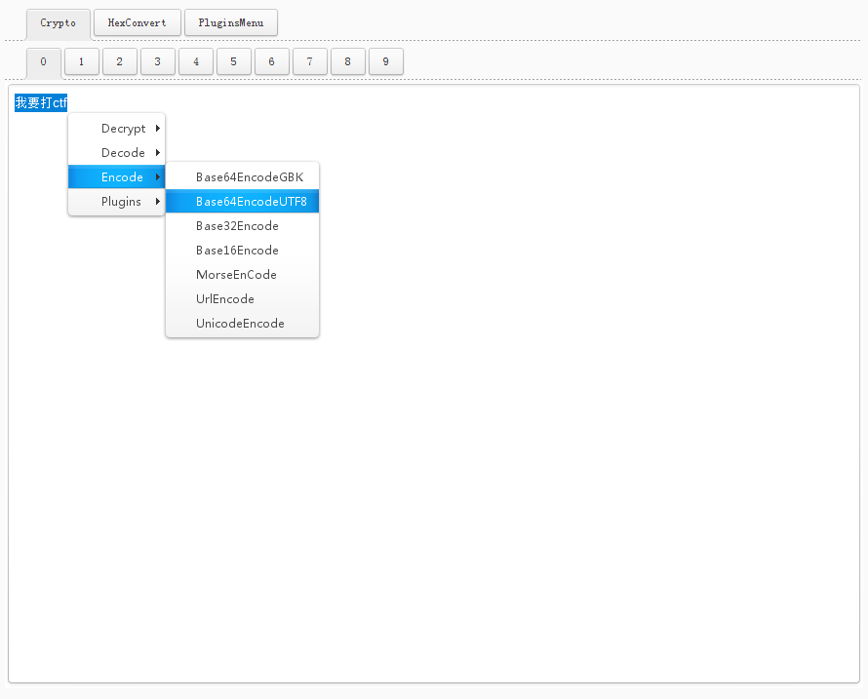Image resolution: width=868 pixels, height=699 pixels.
Task: Choose Base32Encode from Encode submenu
Action: pyautogui.click(x=237, y=226)
